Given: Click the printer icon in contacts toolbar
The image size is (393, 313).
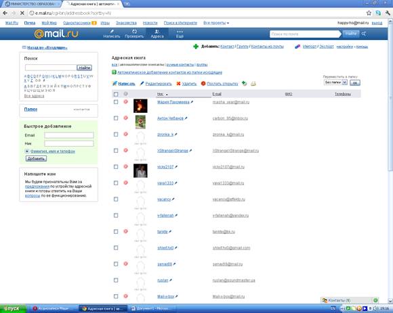Looking at the screenshot, I should pos(253,84).
